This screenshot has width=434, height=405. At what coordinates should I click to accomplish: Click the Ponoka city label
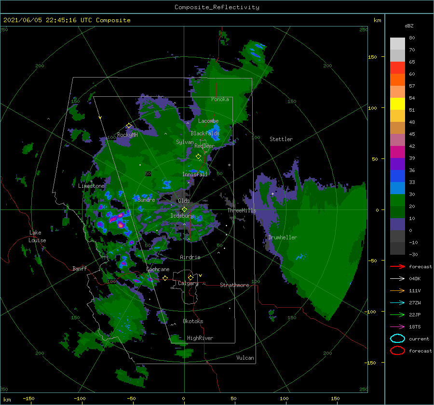click(x=220, y=99)
